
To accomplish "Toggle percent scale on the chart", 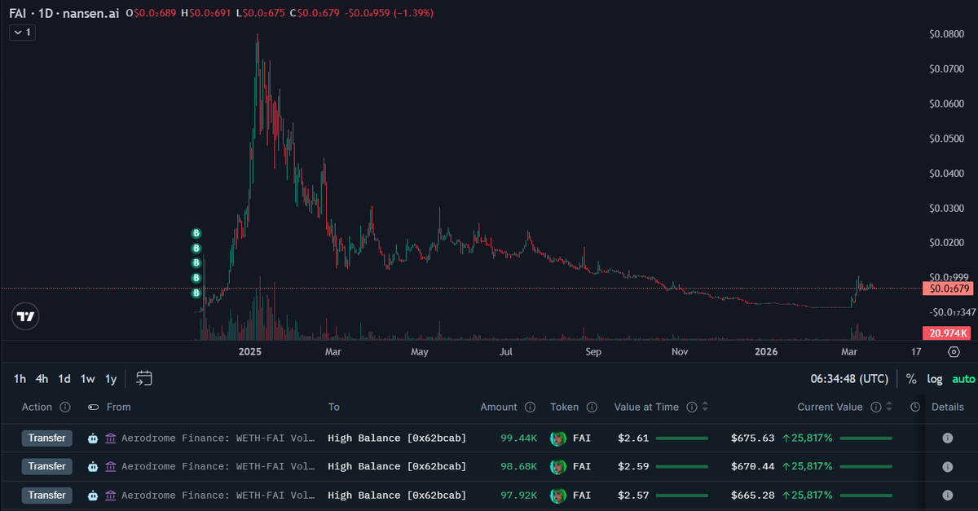I will pos(911,379).
